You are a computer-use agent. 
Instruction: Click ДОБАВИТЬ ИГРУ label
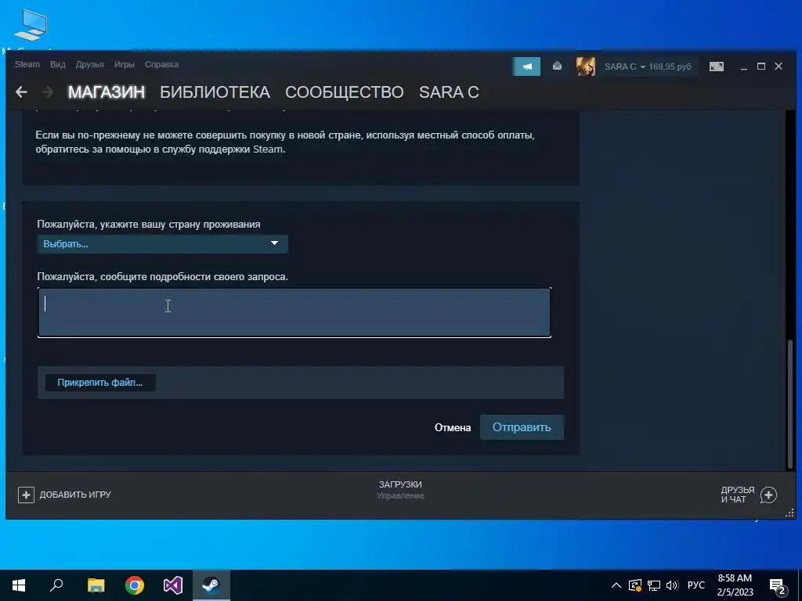point(75,495)
